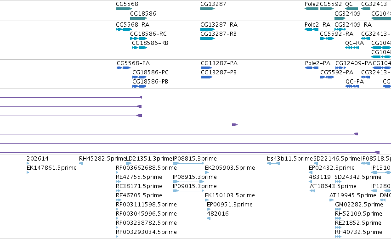Select EST IP09015.3prime
This screenshot has width=391, height=239.
(195, 186)
